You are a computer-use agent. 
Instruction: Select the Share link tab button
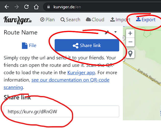(x=87, y=45)
